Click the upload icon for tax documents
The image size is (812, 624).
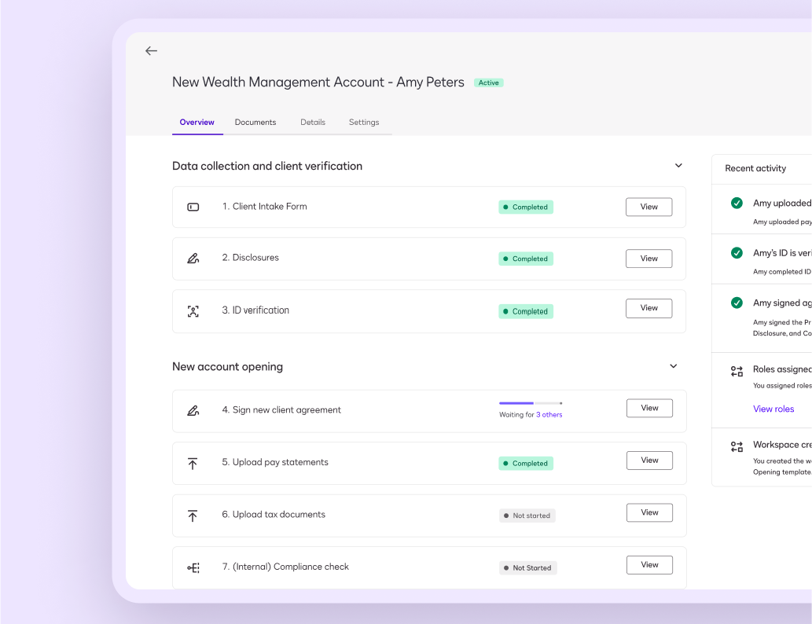[193, 516]
